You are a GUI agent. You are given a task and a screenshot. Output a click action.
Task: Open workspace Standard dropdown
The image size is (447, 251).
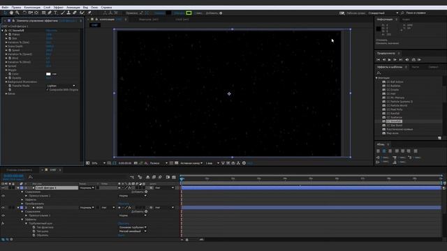383,13
